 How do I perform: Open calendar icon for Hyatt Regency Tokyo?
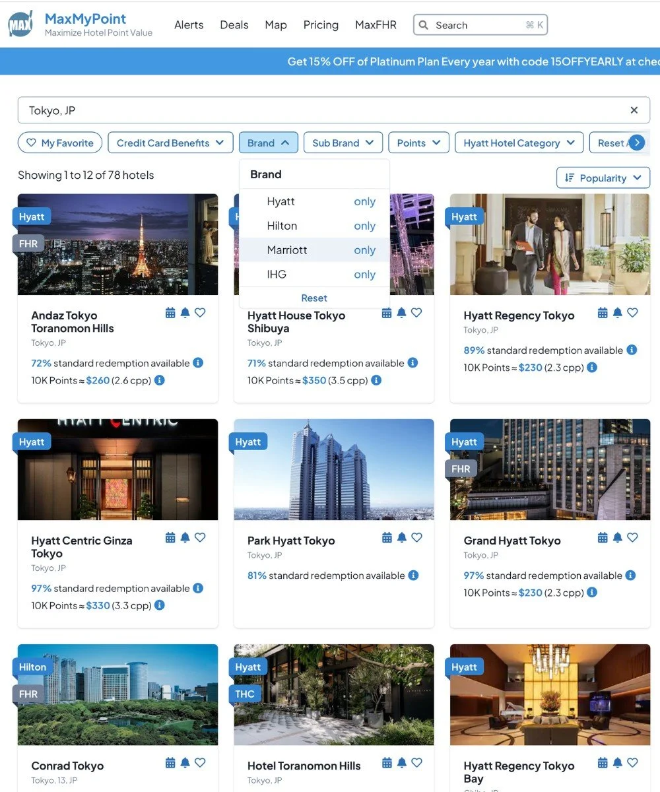(603, 313)
